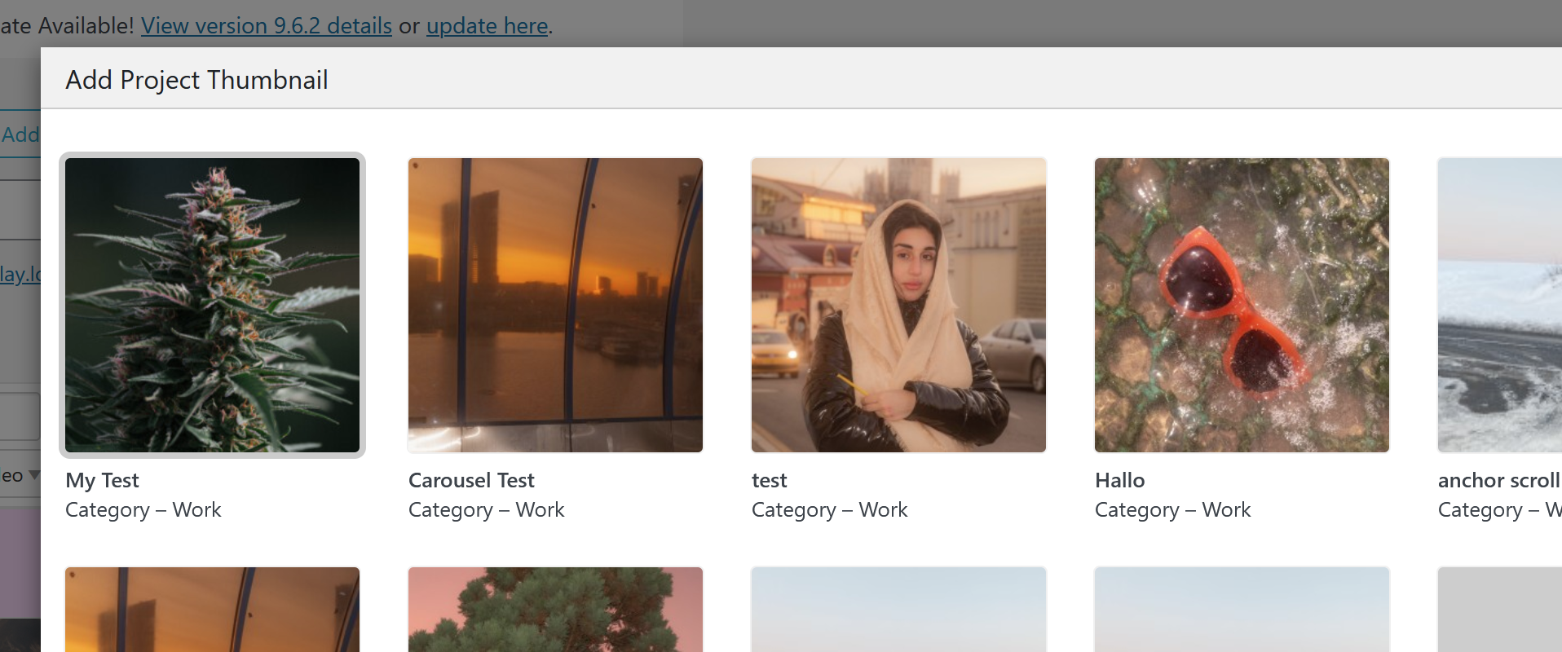Choose the Carousel Test sunset window thumbnail
The width and height of the screenshot is (1562, 652).
(555, 305)
